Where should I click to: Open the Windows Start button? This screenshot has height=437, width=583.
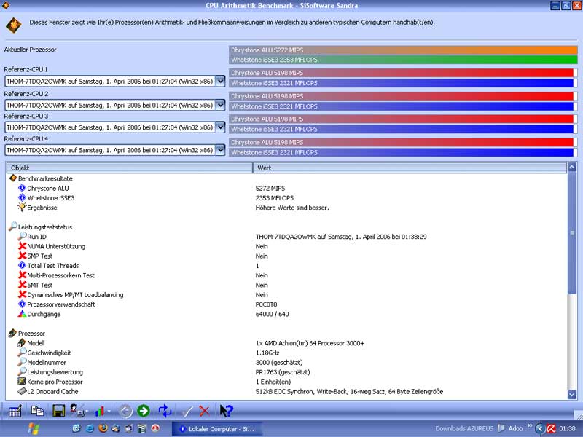point(33,428)
